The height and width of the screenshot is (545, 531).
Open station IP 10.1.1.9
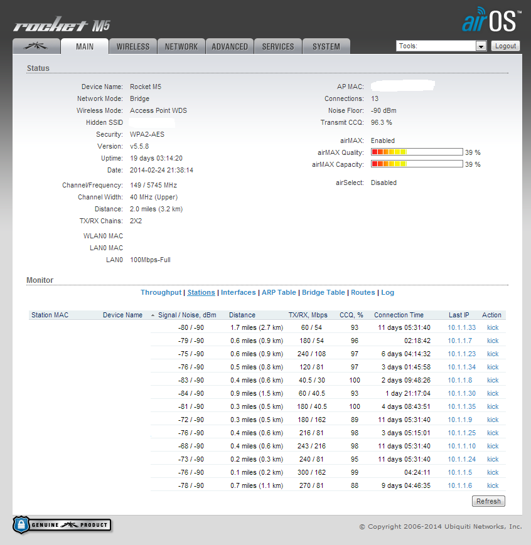pos(459,420)
